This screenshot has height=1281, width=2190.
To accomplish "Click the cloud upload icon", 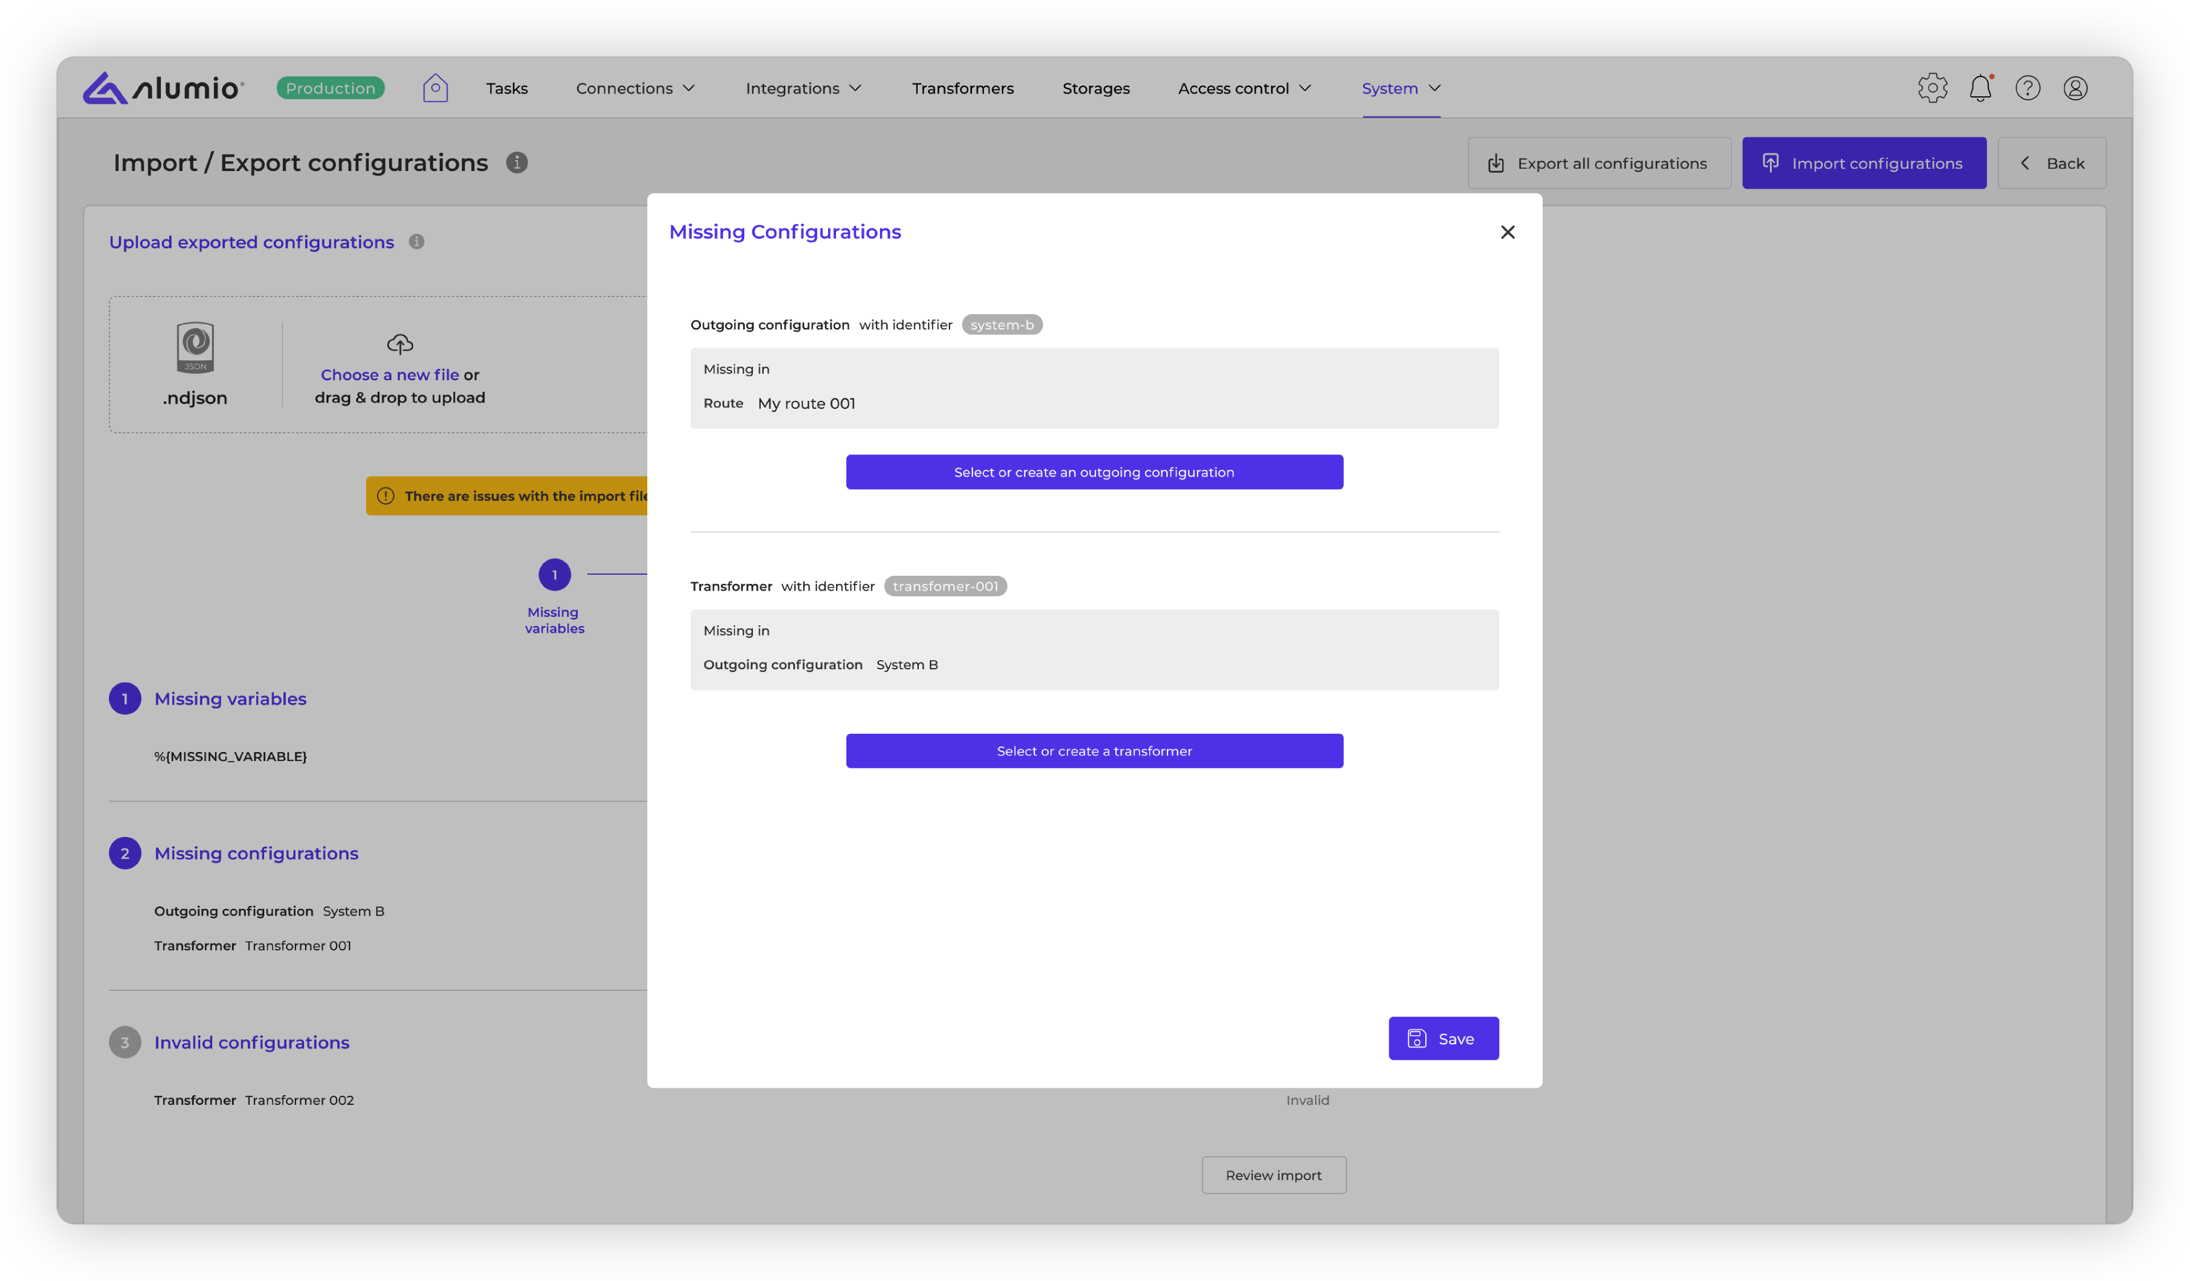I will [x=399, y=344].
